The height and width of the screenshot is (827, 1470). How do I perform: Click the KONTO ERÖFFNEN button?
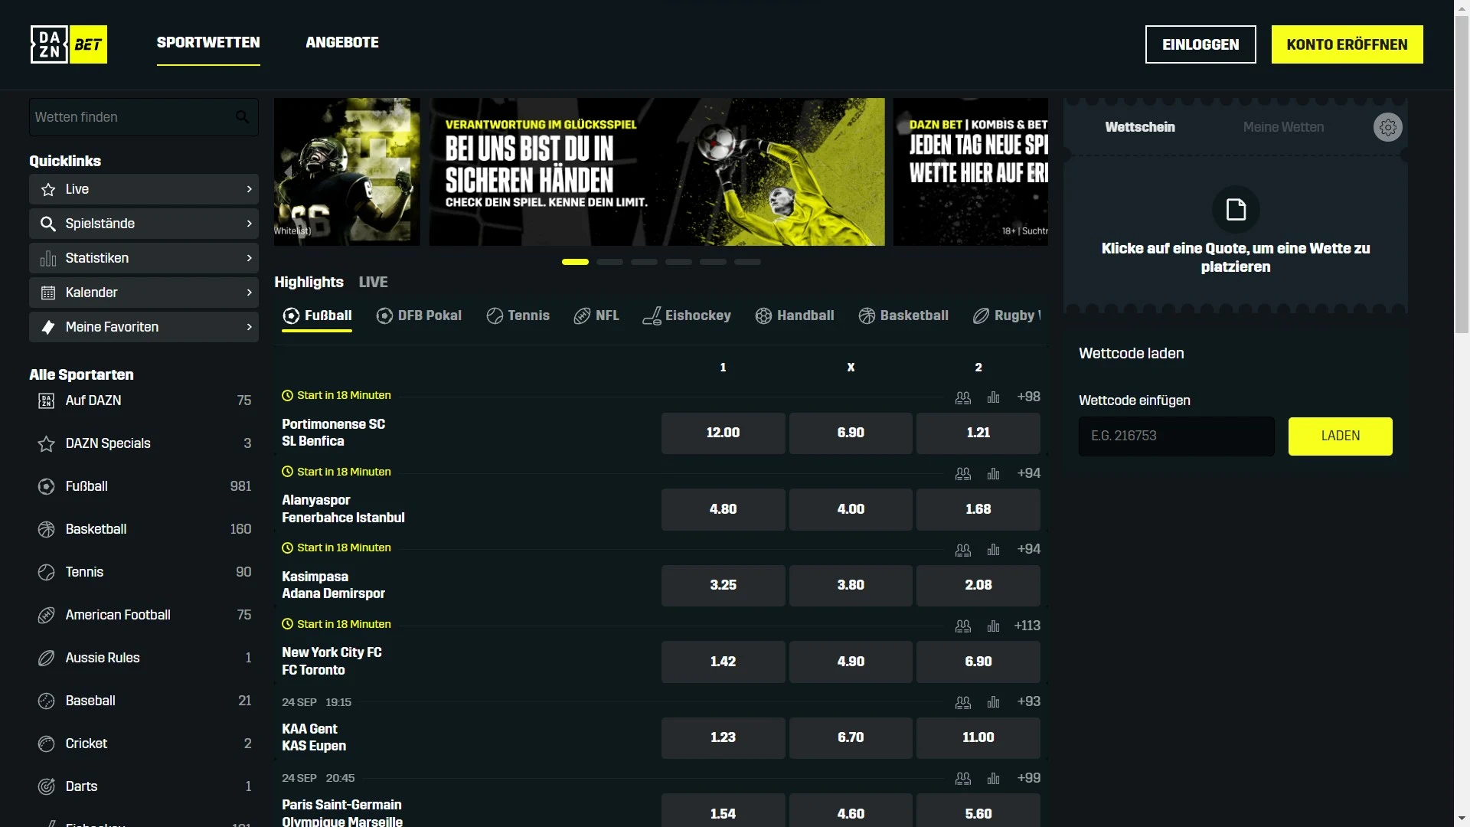pyautogui.click(x=1347, y=44)
